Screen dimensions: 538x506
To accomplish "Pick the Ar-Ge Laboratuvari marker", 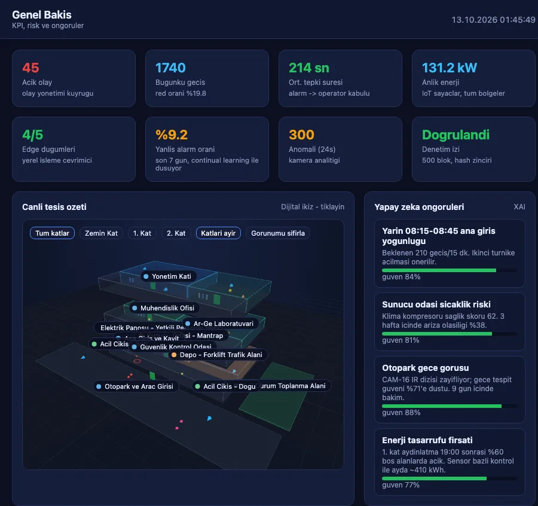I will pos(220,324).
